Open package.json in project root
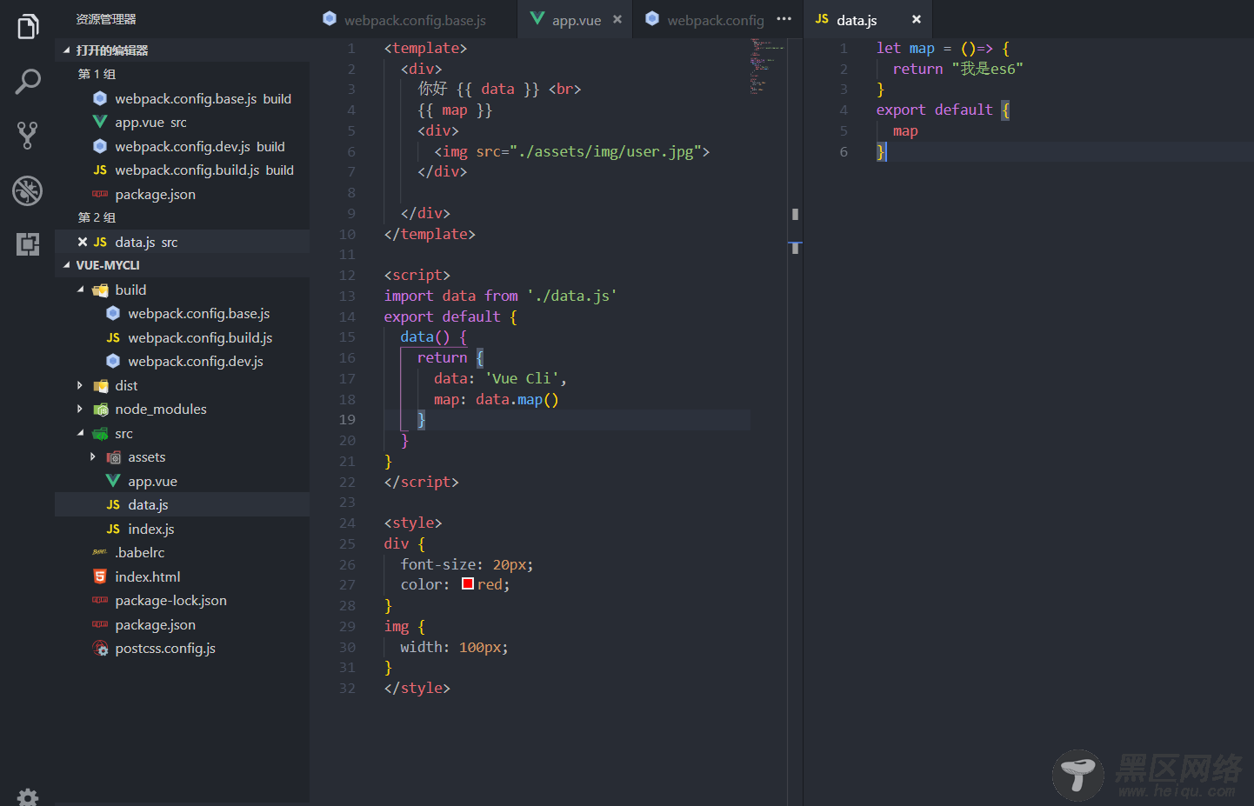Viewport: 1254px width, 806px height. pyautogui.click(x=182, y=624)
